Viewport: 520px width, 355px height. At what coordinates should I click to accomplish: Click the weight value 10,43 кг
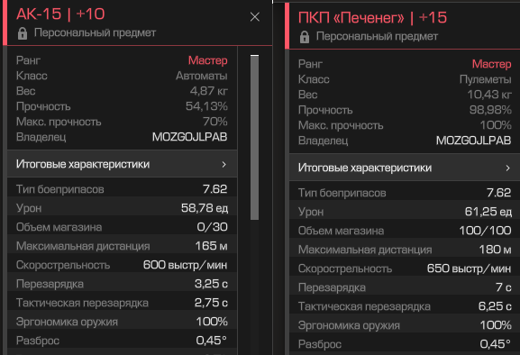coord(489,95)
